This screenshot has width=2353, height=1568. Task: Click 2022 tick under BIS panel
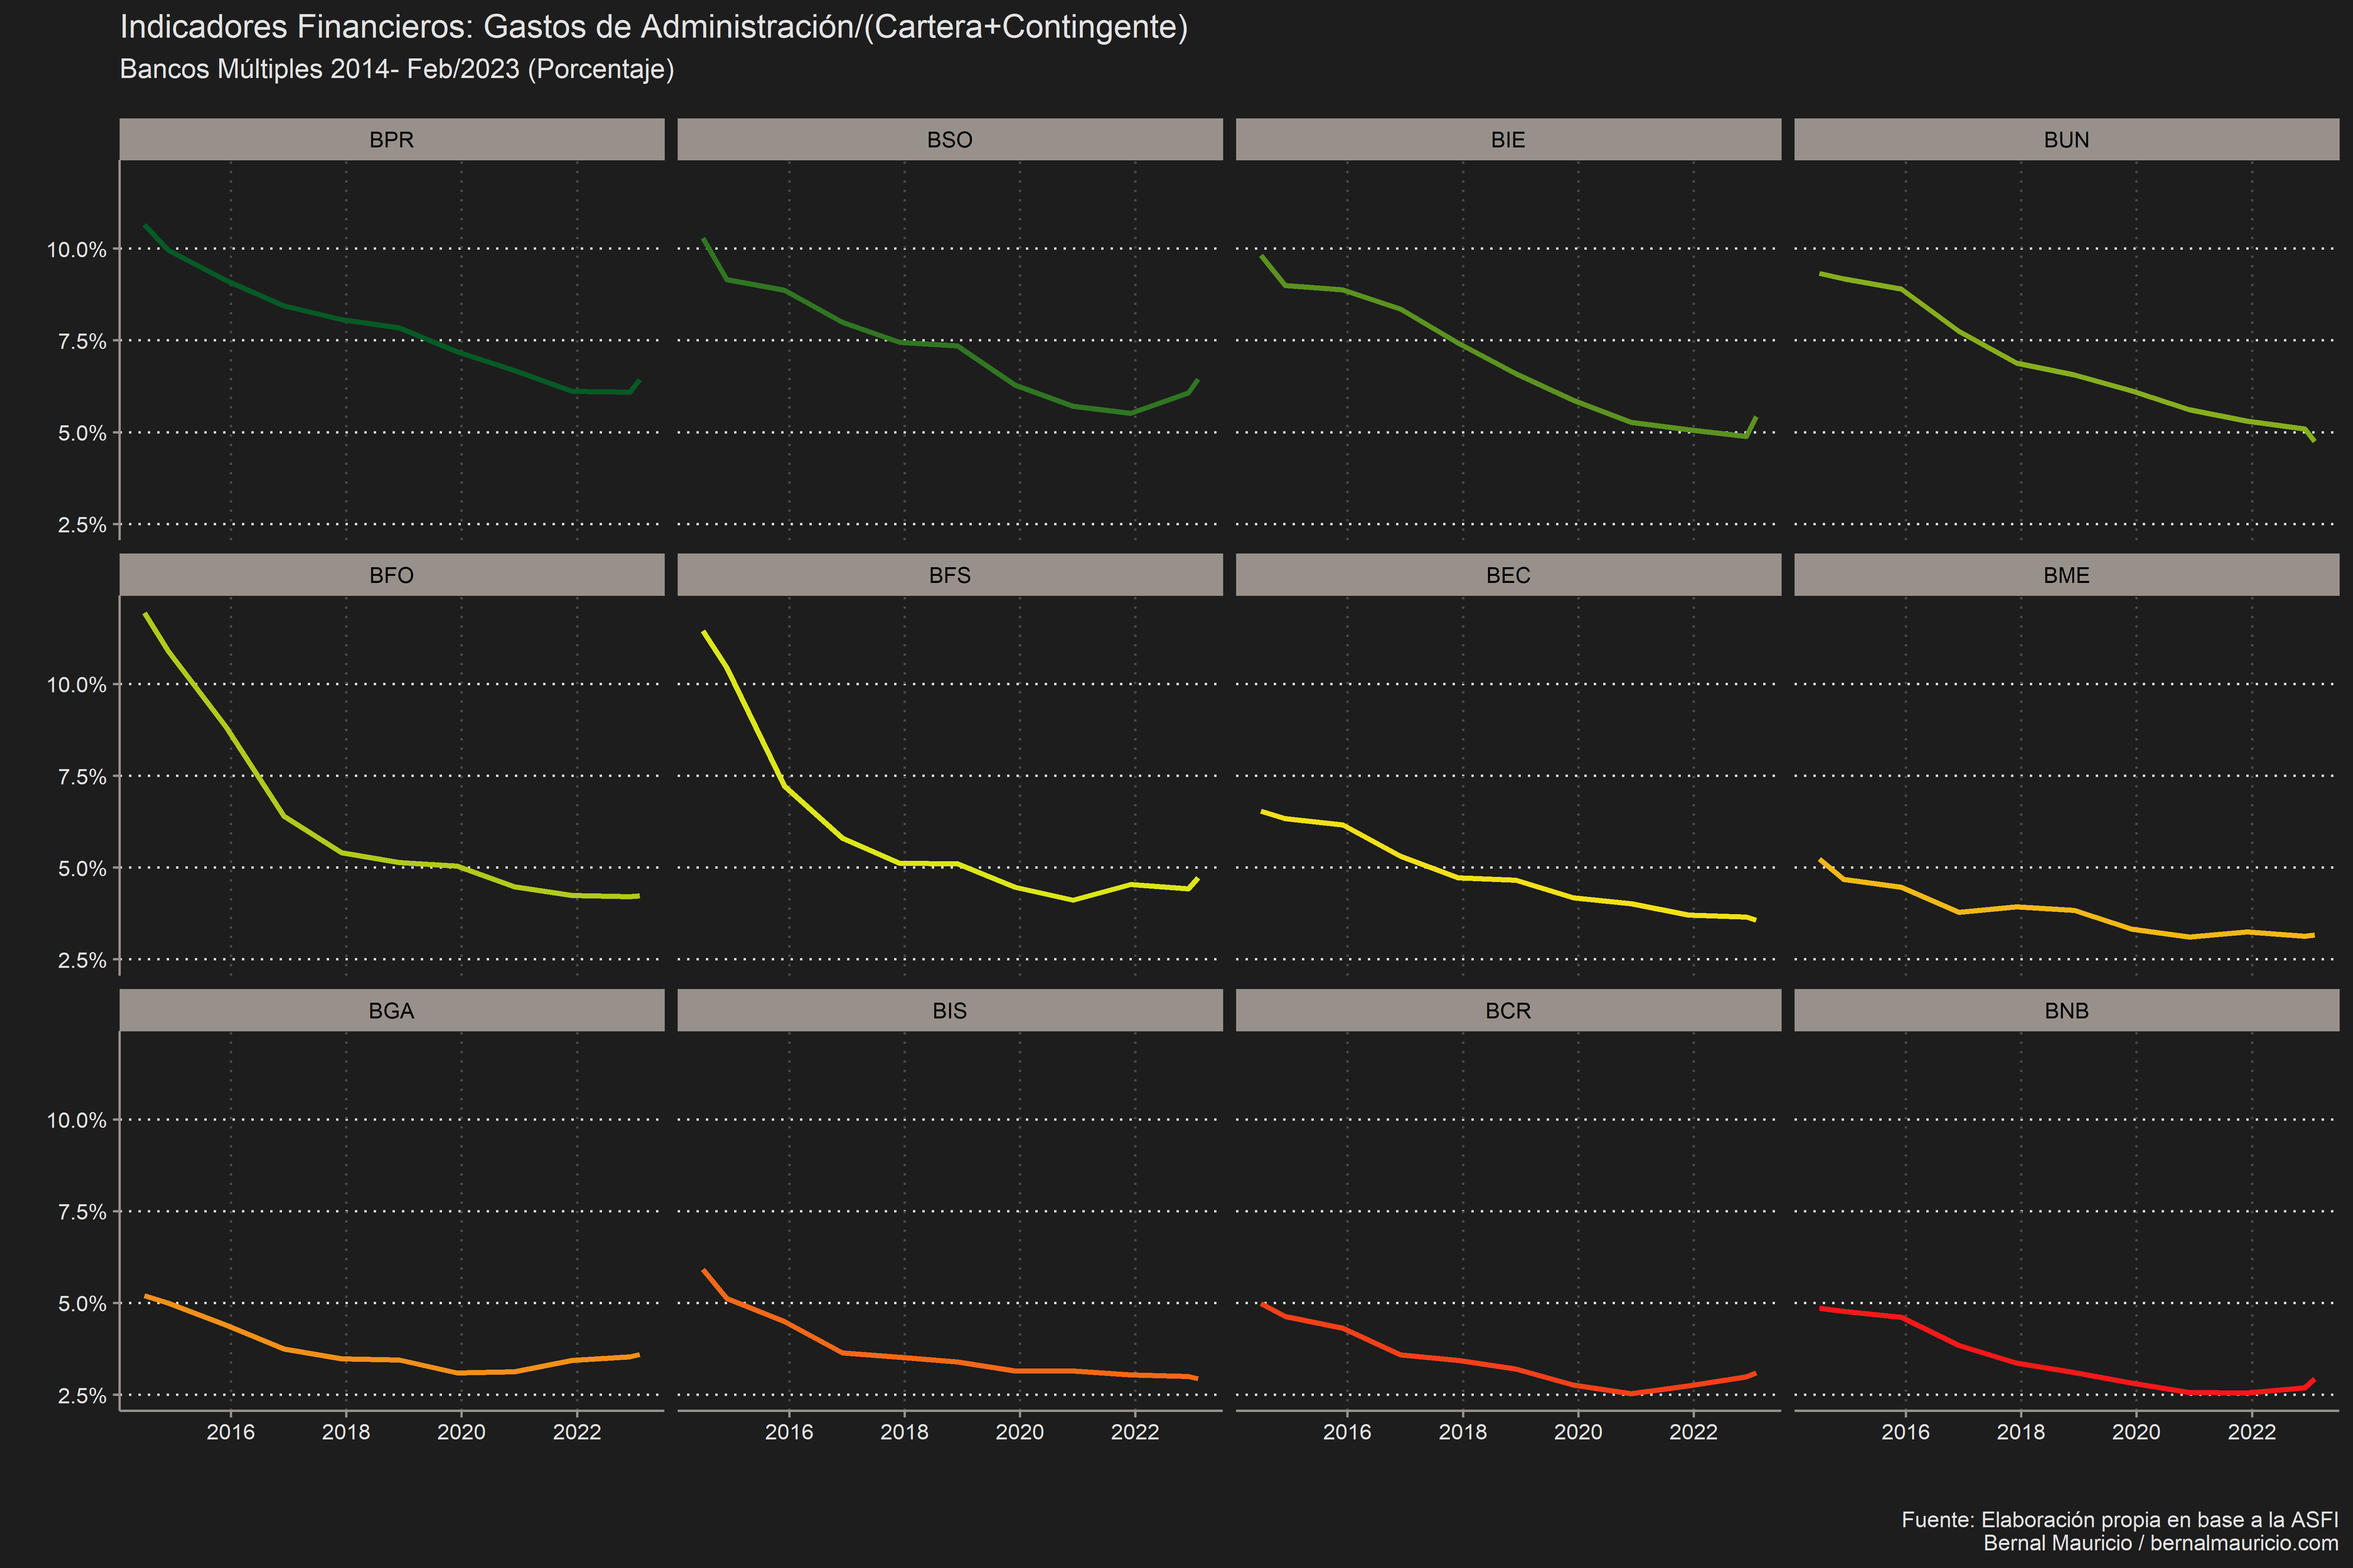(x=1135, y=1432)
